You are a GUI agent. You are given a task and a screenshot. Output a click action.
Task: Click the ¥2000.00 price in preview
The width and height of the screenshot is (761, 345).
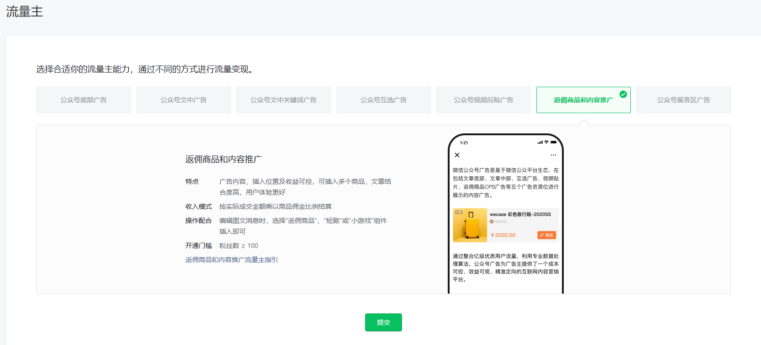[503, 235]
